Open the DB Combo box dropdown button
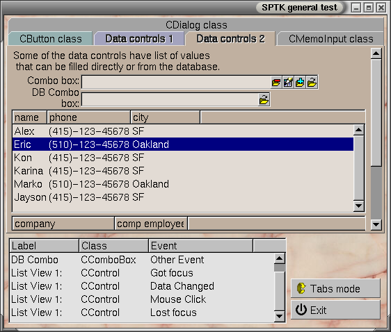Viewport: 391px width, 332px height. [x=264, y=100]
